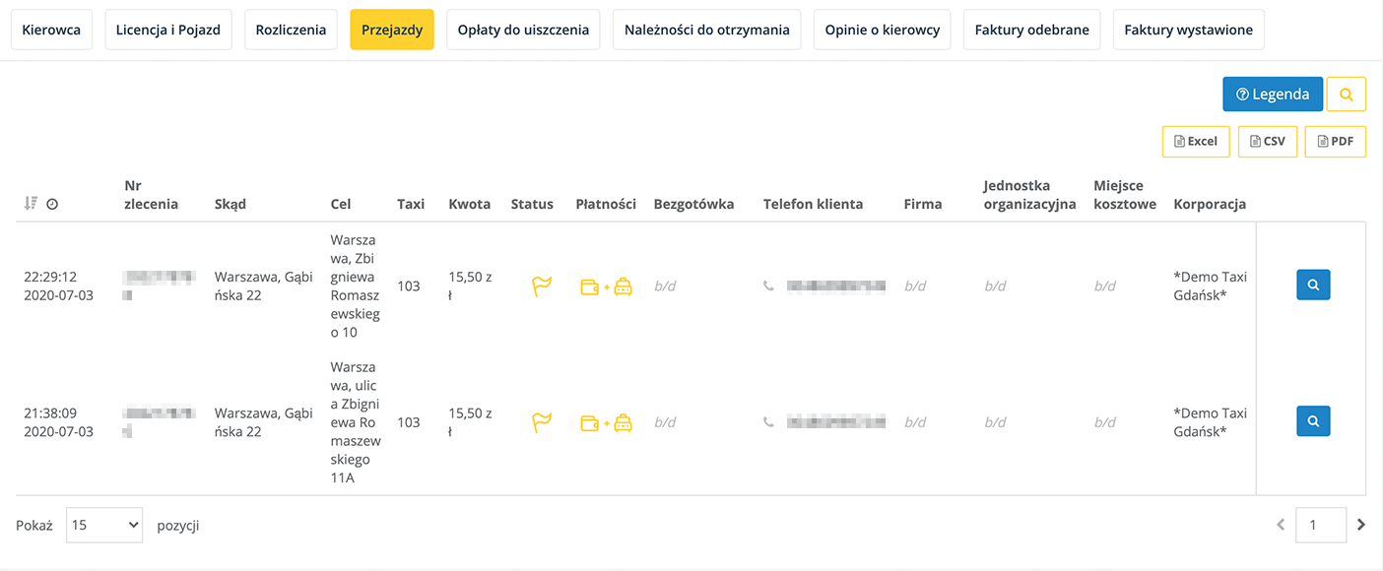Click the Legenda button

[x=1273, y=95]
